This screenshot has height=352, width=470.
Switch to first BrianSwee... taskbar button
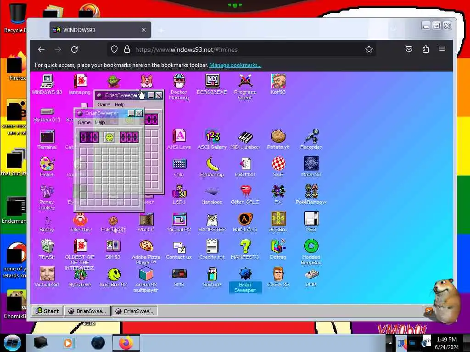[87, 311]
